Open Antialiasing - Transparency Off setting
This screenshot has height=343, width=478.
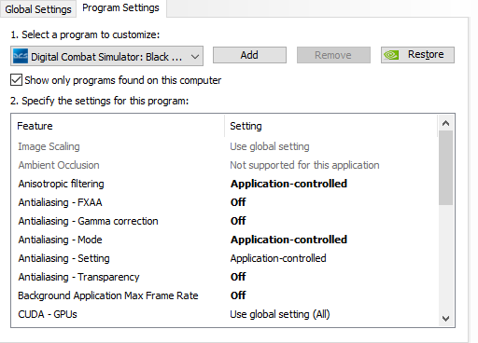point(238,277)
